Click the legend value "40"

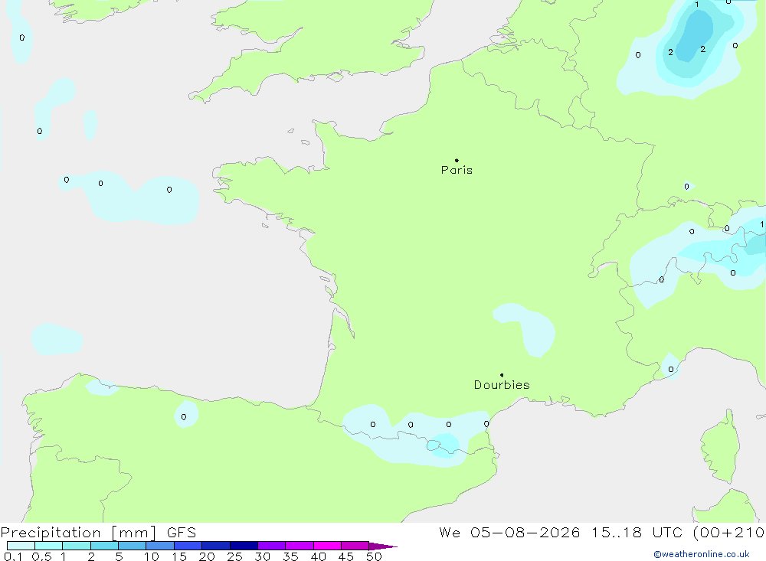pos(318,556)
